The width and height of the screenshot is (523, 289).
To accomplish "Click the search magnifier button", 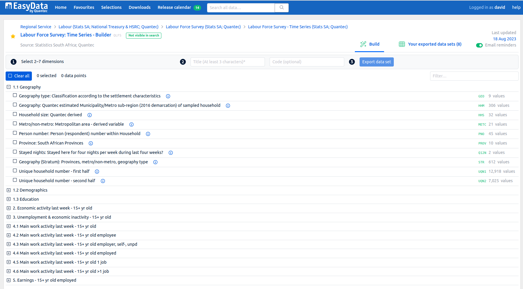I will point(281,8).
